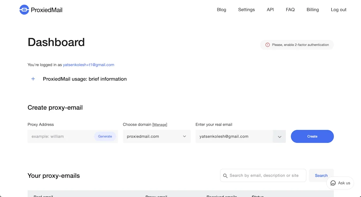Click the 'Please, enable 2-factor authentication' notice
Image resolution: width=361 pixels, height=197 pixels.
click(297, 45)
